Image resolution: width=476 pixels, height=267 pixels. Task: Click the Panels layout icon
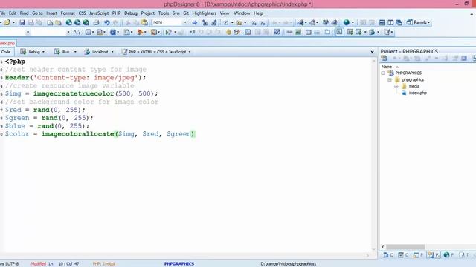pos(409,22)
